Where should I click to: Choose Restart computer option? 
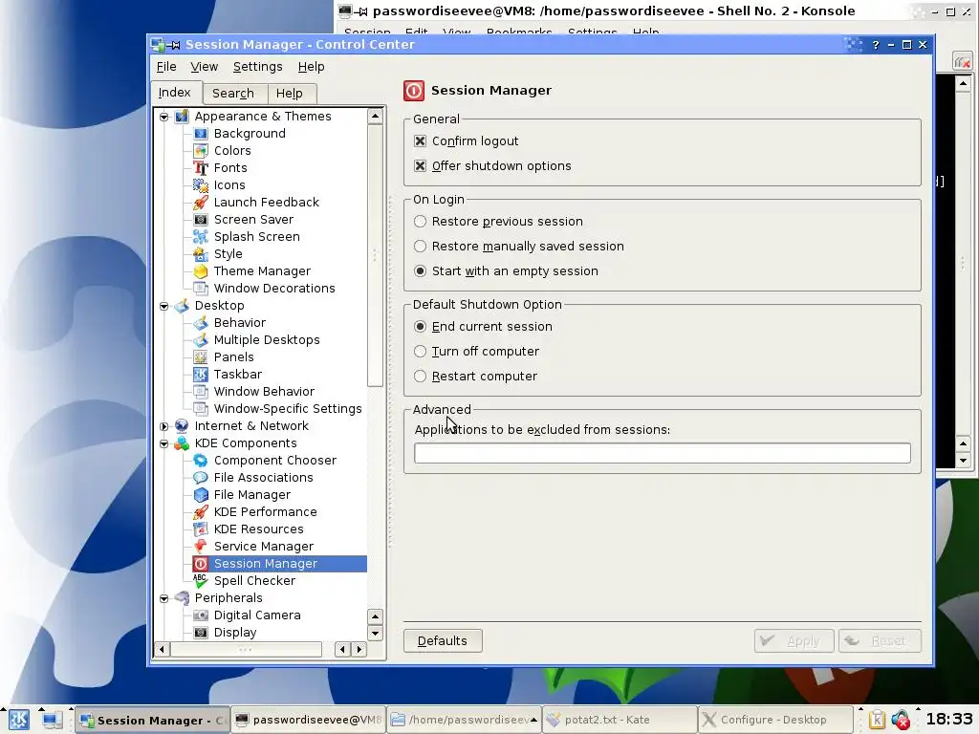(421, 377)
